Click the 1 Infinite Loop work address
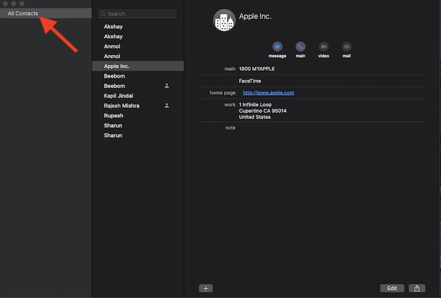The height and width of the screenshot is (298, 441). [263, 111]
